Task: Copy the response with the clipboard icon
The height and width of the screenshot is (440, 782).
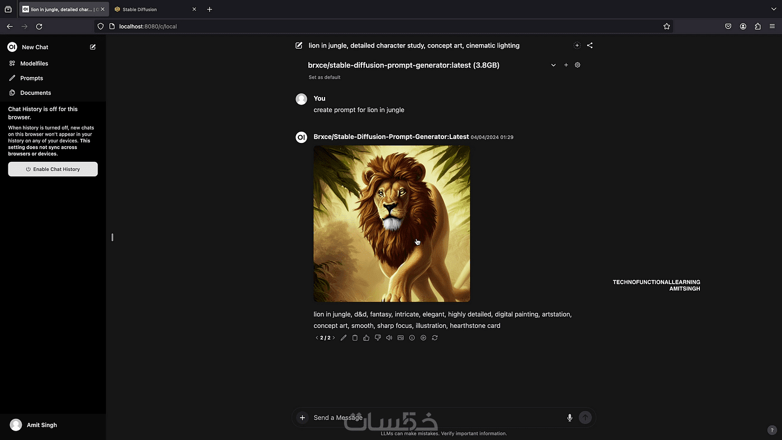Action: click(x=355, y=338)
